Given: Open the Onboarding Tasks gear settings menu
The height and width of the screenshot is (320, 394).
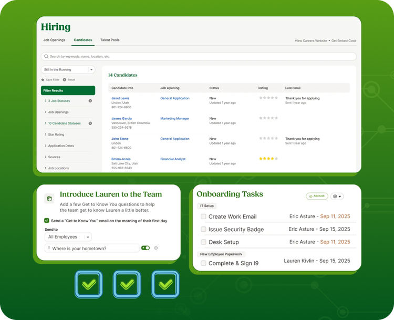Looking at the screenshot, I should click(x=337, y=196).
